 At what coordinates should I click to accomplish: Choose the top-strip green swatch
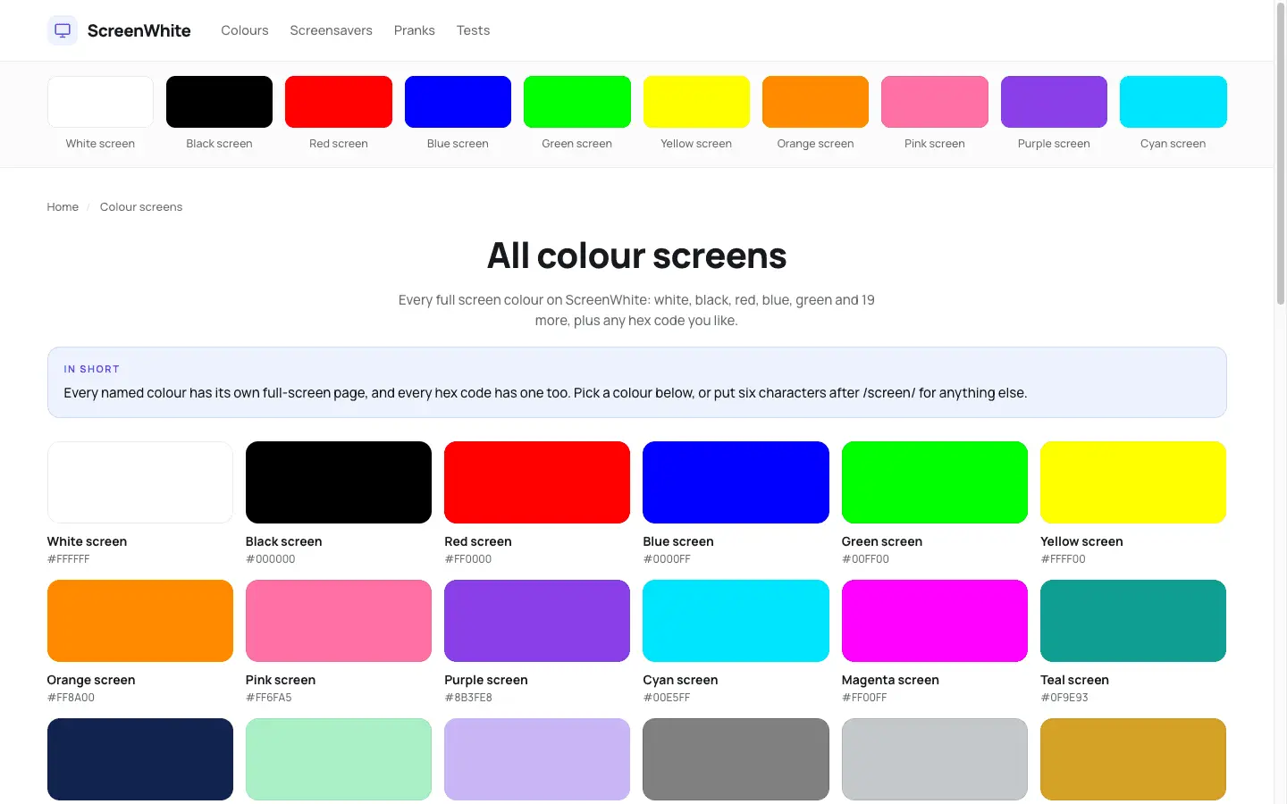pyautogui.click(x=577, y=102)
